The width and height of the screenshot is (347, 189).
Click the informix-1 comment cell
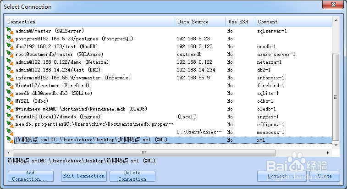click(270, 78)
